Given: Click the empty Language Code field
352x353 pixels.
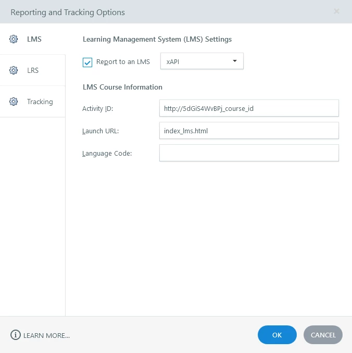Looking at the screenshot, I should (x=249, y=153).
